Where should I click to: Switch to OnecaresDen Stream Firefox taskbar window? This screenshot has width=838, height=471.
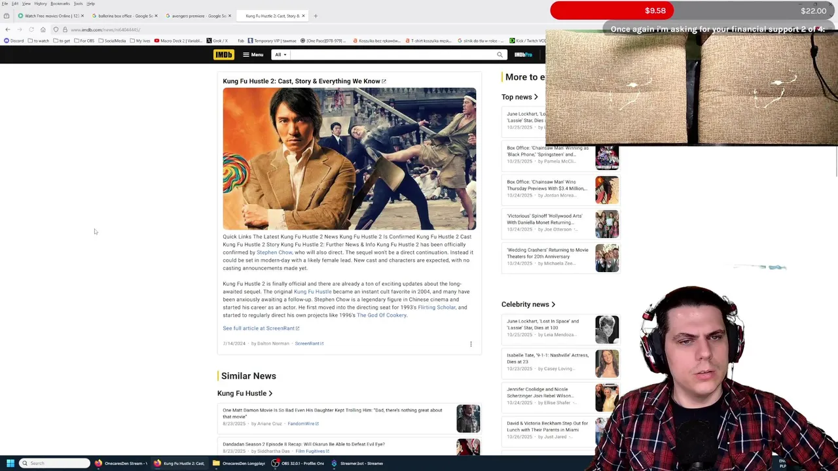121,463
